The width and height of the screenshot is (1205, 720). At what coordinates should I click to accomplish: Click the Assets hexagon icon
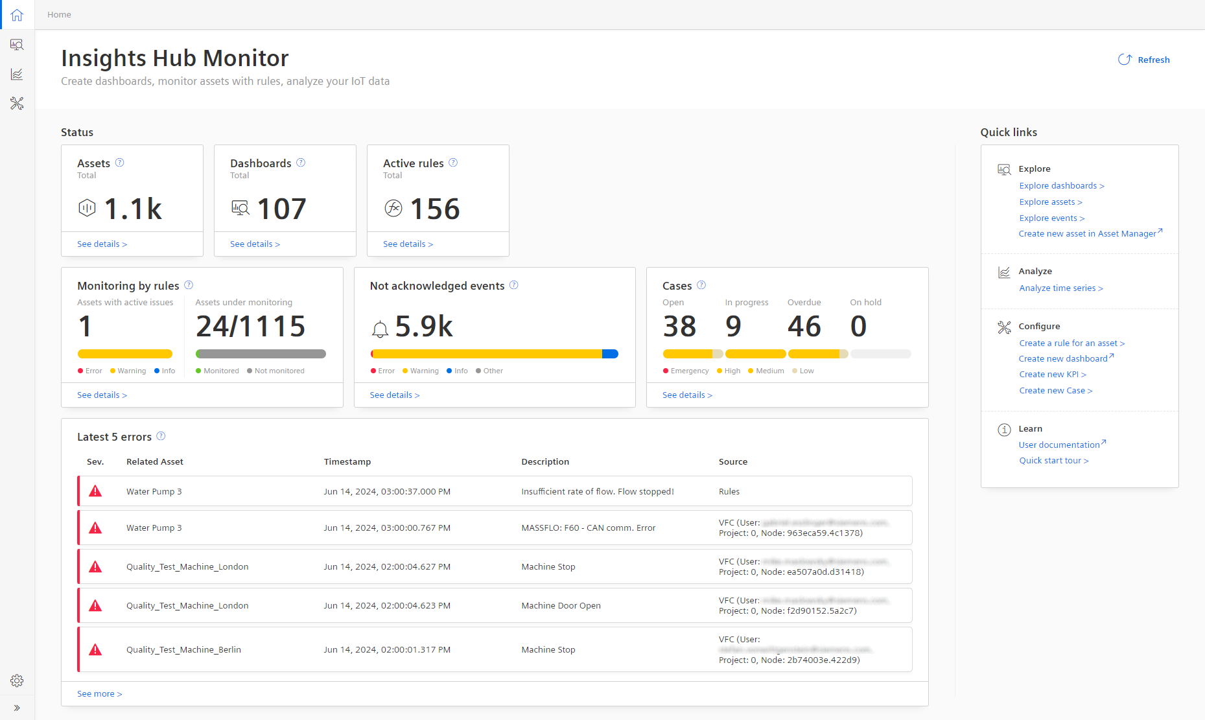[87, 208]
